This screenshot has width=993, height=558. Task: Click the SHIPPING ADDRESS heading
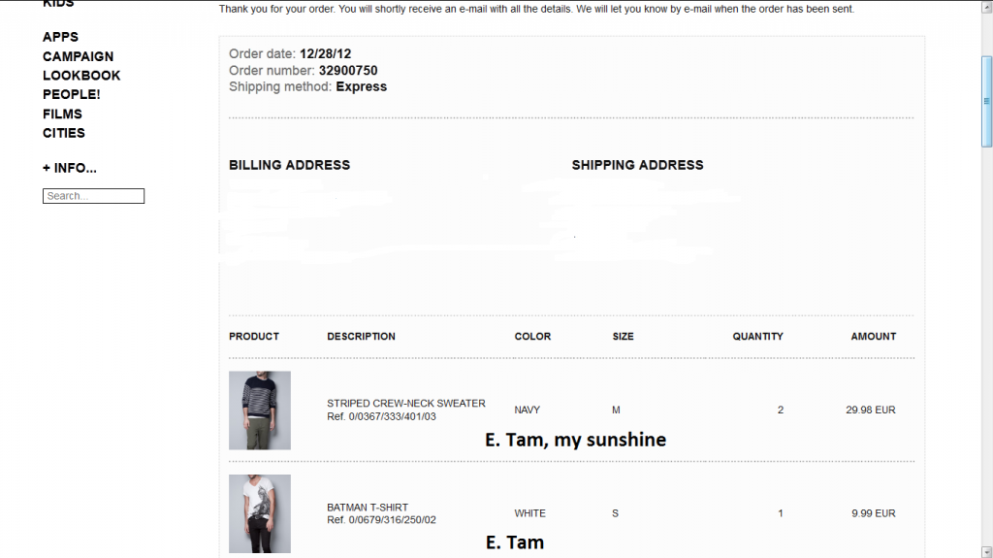pyautogui.click(x=637, y=165)
